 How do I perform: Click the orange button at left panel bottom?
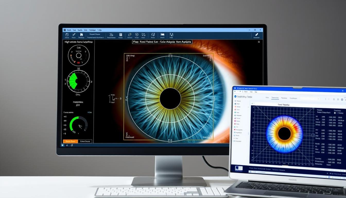coord(71,141)
